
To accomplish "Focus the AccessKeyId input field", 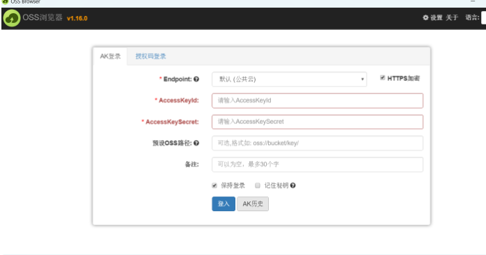I will [x=318, y=100].
